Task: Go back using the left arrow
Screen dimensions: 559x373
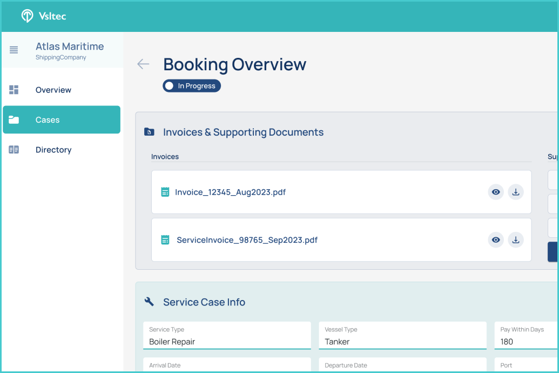Action: pos(143,64)
